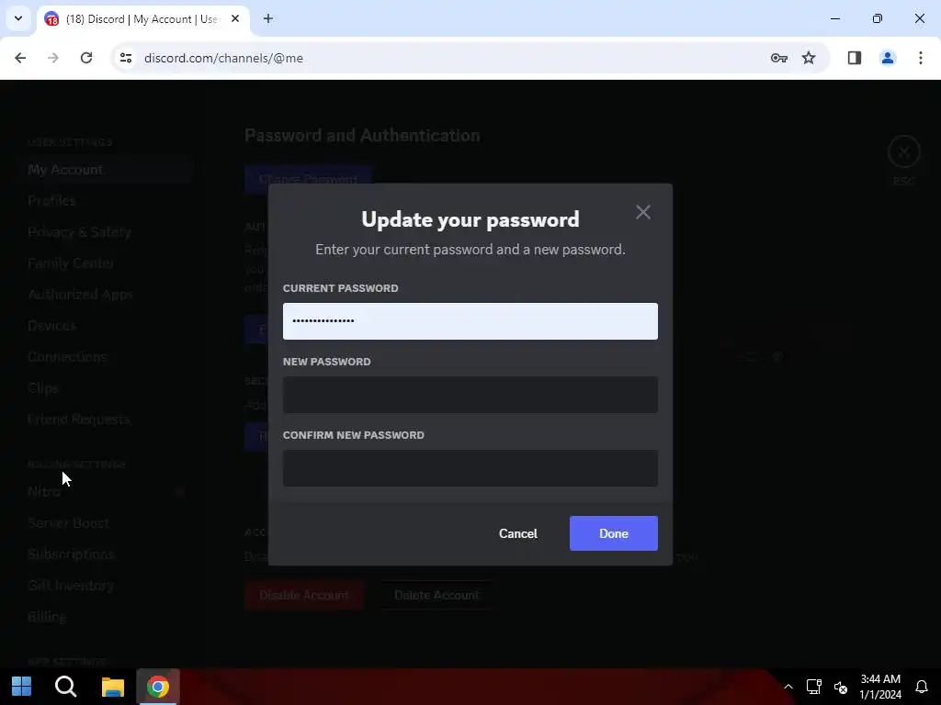This screenshot has width=941, height=705.
Task: Close the Discord My Account tab
Action: point(235,18)
